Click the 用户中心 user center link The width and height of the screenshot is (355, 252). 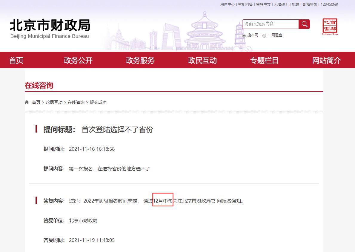227,4
